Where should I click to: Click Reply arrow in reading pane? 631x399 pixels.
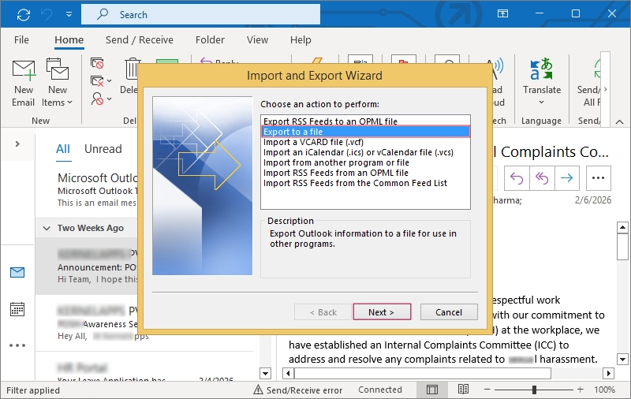(x=517, y=177)
